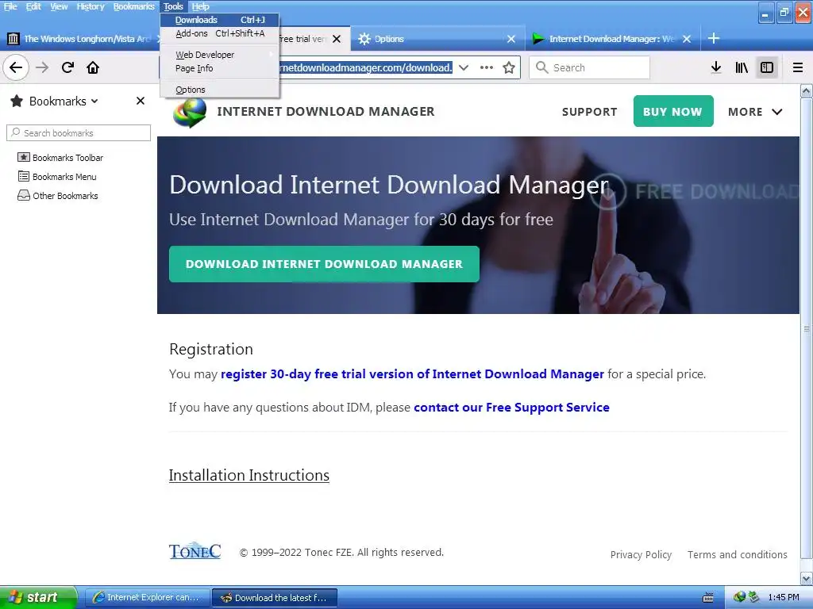Click the BUY NOW button

673,111
